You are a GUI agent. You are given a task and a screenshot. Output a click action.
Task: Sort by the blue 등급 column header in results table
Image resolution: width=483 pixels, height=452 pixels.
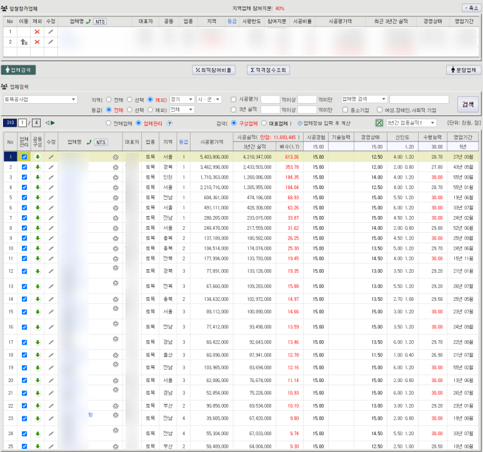184,142
